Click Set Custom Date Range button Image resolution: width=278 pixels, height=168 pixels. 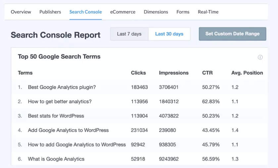(x=232, y=34)
